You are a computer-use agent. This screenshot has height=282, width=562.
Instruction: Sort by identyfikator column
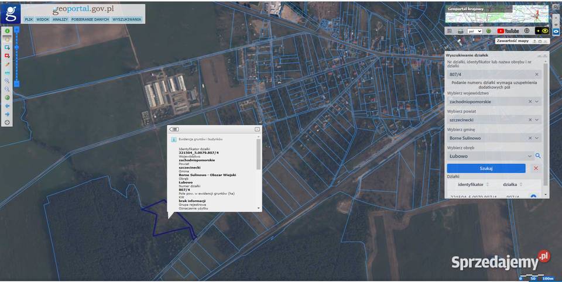[473, 184]
